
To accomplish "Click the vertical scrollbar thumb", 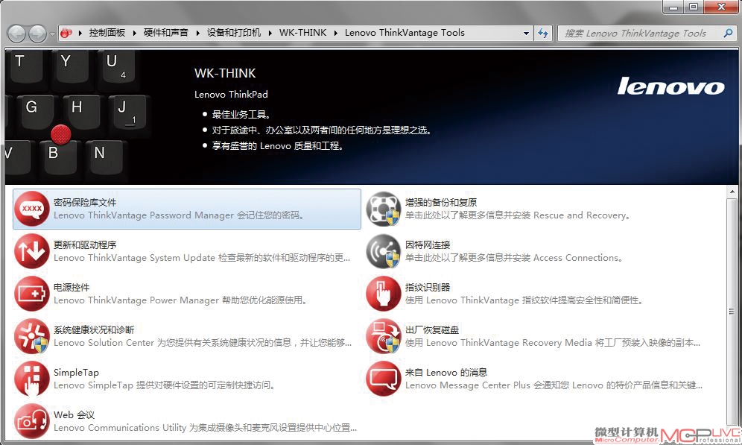I will pos(732,312).
